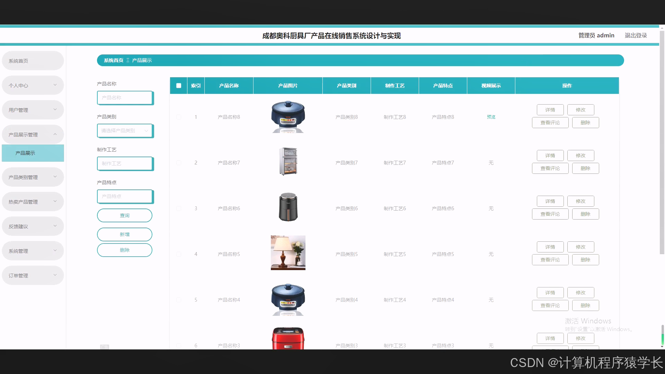
Task: Check the checkbox for row 1
Action: 179,117
